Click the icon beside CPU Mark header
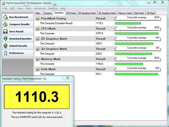 (38, 29)
